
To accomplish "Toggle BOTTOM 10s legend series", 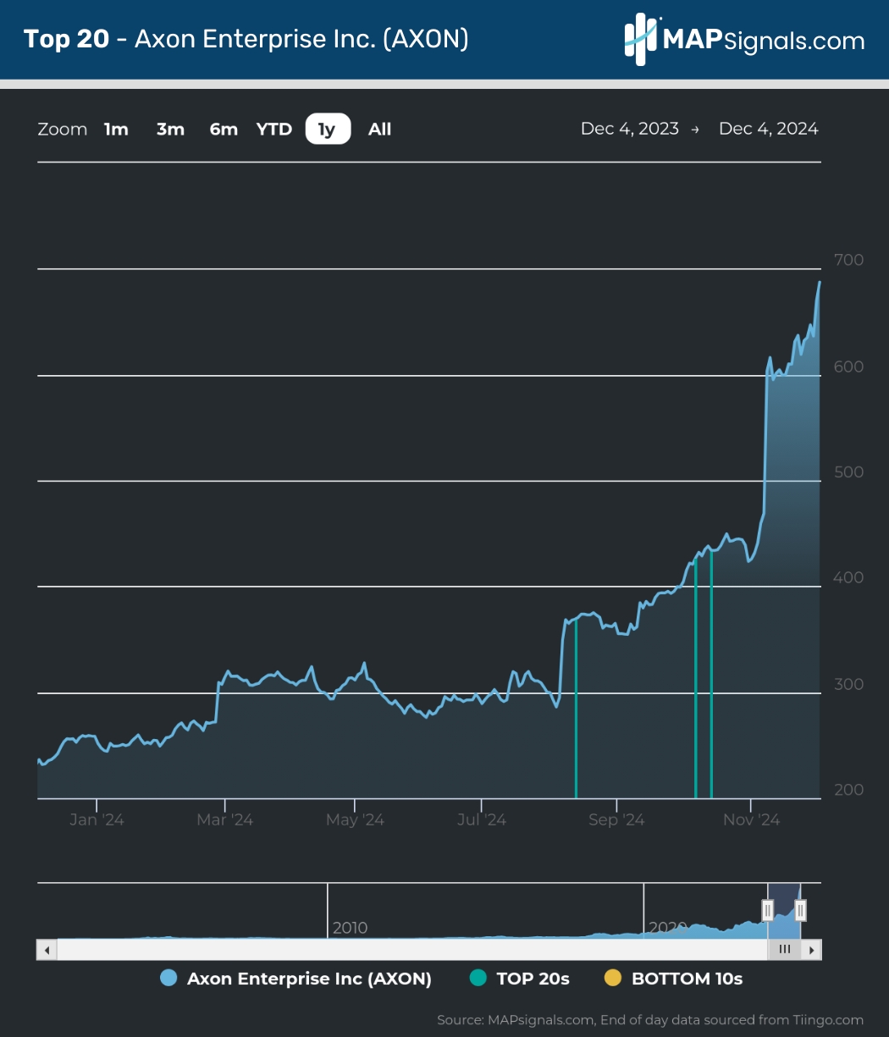I will click(675, 979).
